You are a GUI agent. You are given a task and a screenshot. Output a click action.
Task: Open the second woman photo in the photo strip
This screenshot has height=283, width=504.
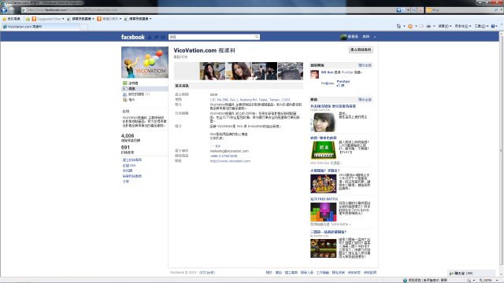tap(239, 71)
